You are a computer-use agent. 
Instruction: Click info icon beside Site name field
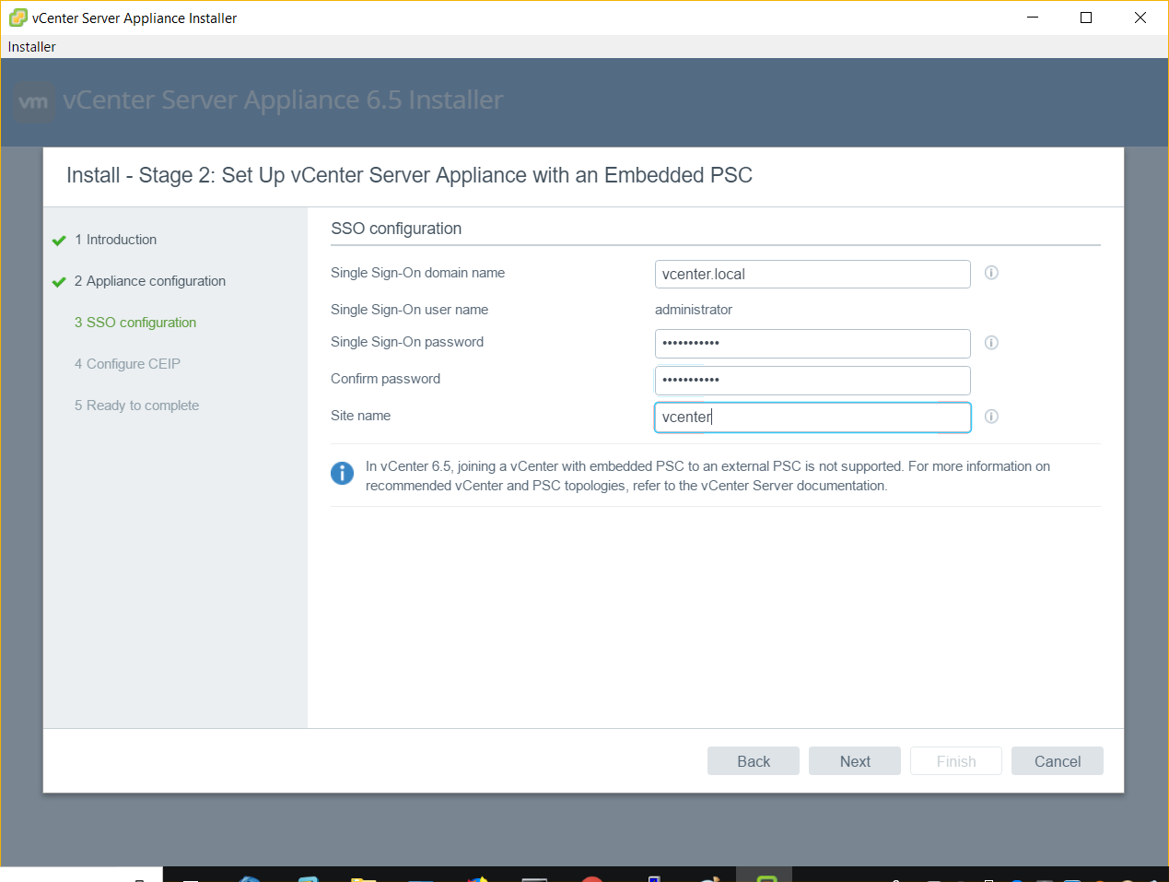tap(991, 417)
